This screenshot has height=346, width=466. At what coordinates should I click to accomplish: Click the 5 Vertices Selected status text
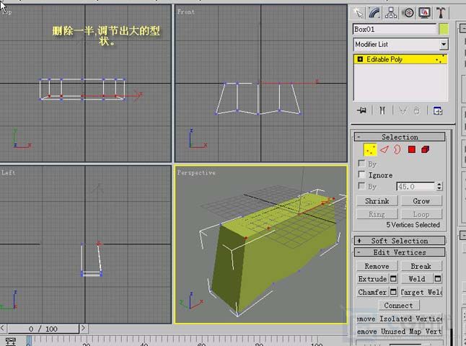click(413, 225)
